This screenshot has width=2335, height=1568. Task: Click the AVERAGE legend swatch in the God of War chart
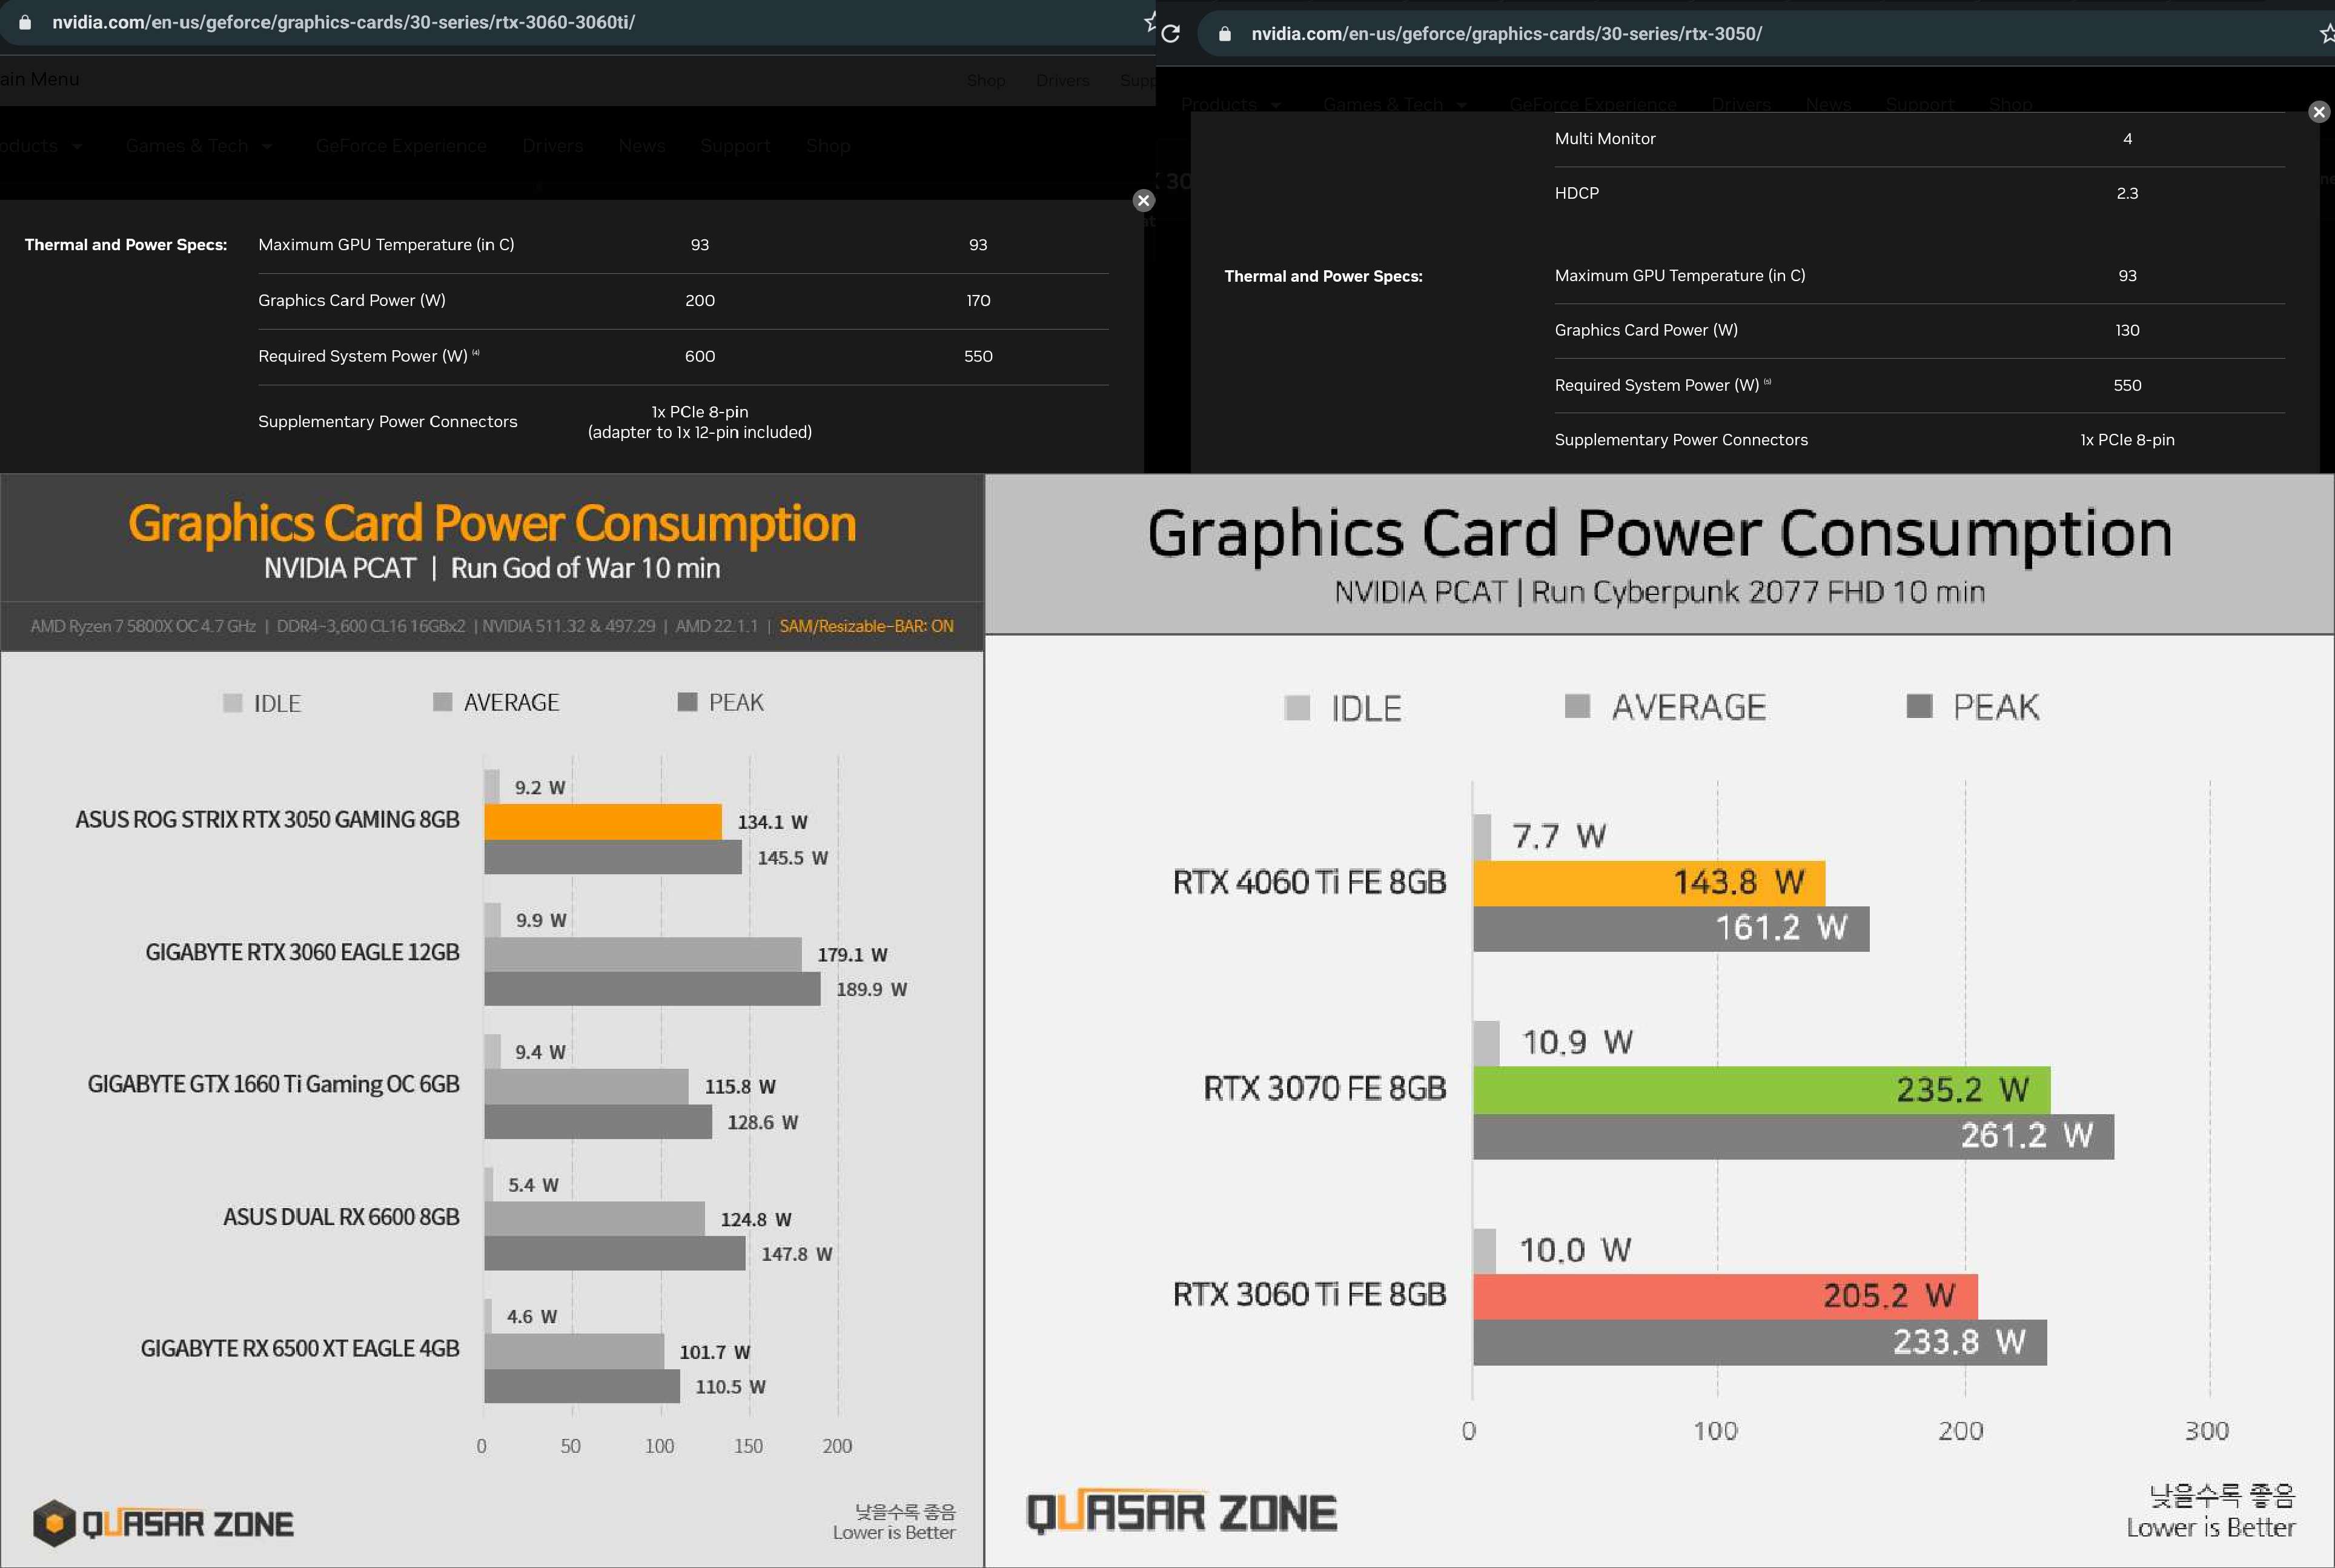pos(443,702)
